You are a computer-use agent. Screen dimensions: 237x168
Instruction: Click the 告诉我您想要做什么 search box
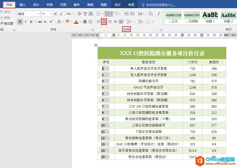(159, 5)
